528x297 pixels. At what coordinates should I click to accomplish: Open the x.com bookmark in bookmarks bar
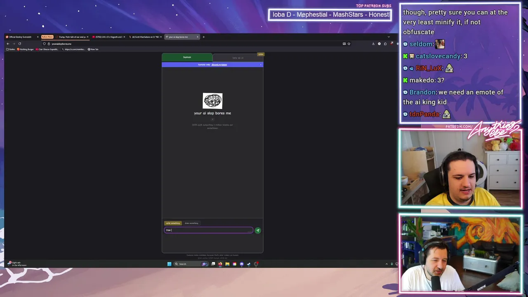73,49
